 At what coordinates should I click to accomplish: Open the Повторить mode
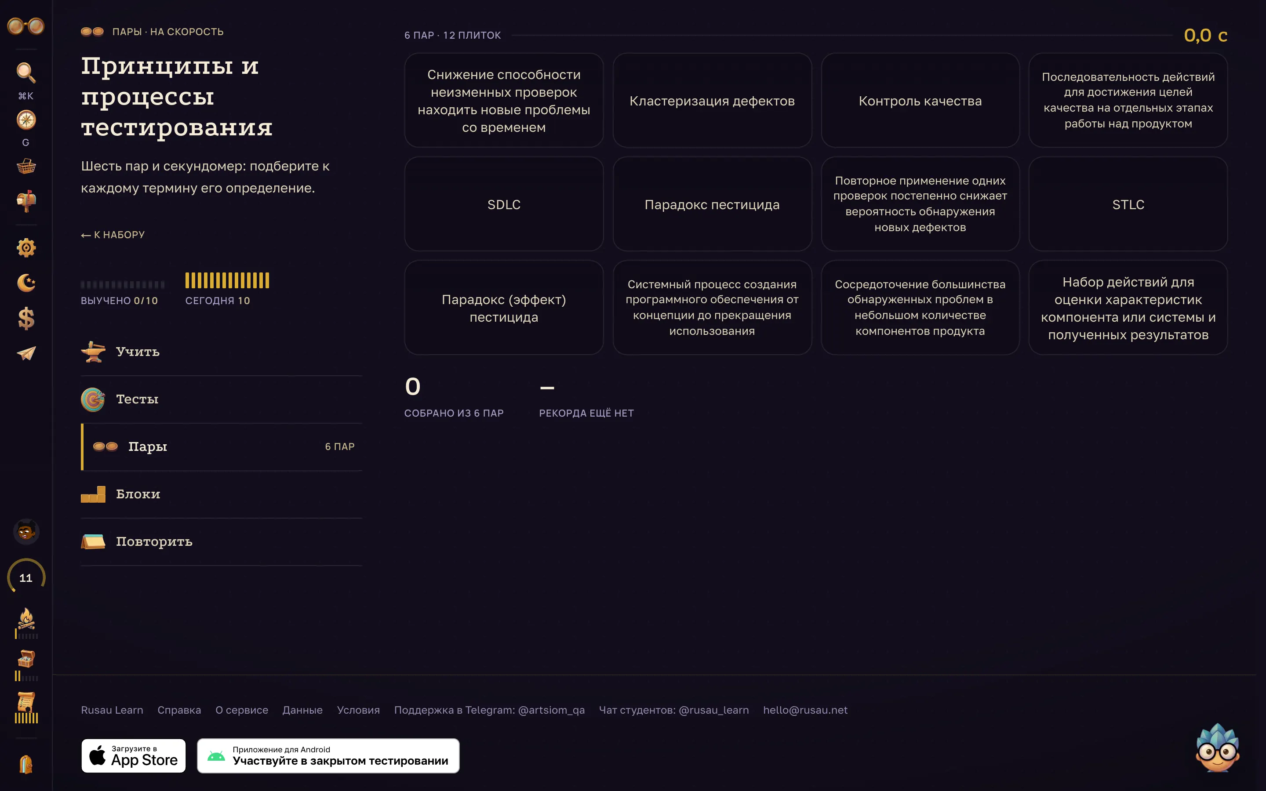(221, 542)
